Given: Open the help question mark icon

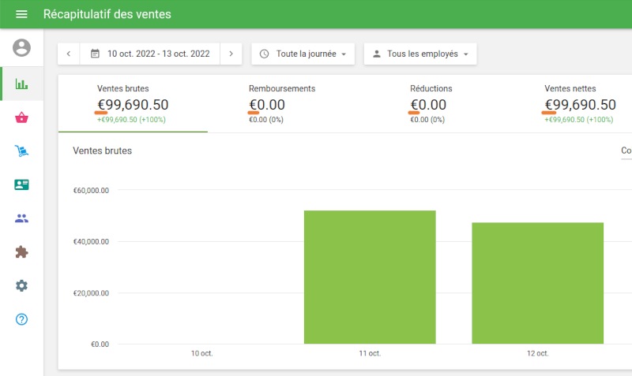Looking at the screenshot, I should [x=21, y=319].
